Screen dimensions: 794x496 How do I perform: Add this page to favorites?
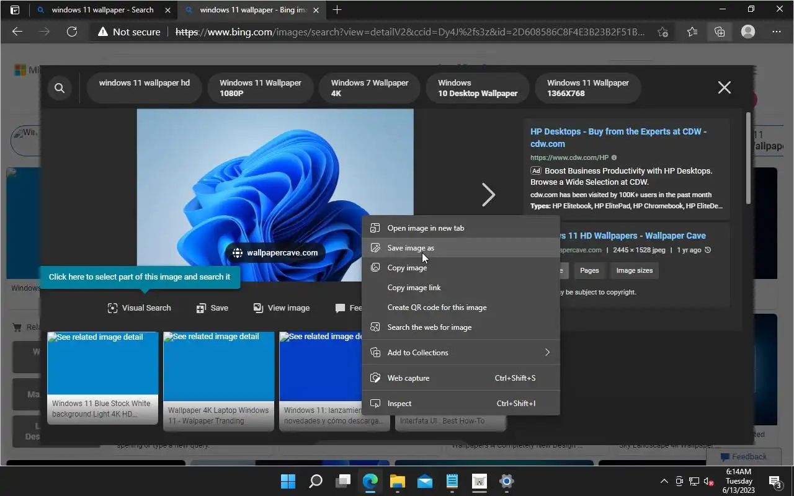pos(662,32)
